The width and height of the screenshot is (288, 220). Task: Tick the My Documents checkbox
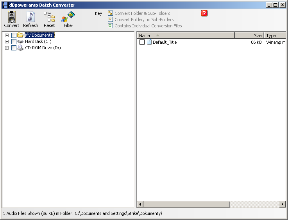tap(14, 35)
